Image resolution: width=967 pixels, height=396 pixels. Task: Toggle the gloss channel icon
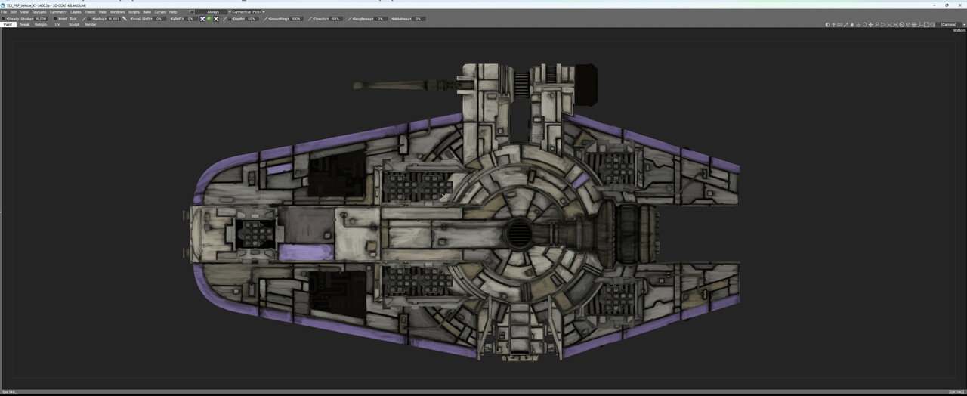(216, 19)
